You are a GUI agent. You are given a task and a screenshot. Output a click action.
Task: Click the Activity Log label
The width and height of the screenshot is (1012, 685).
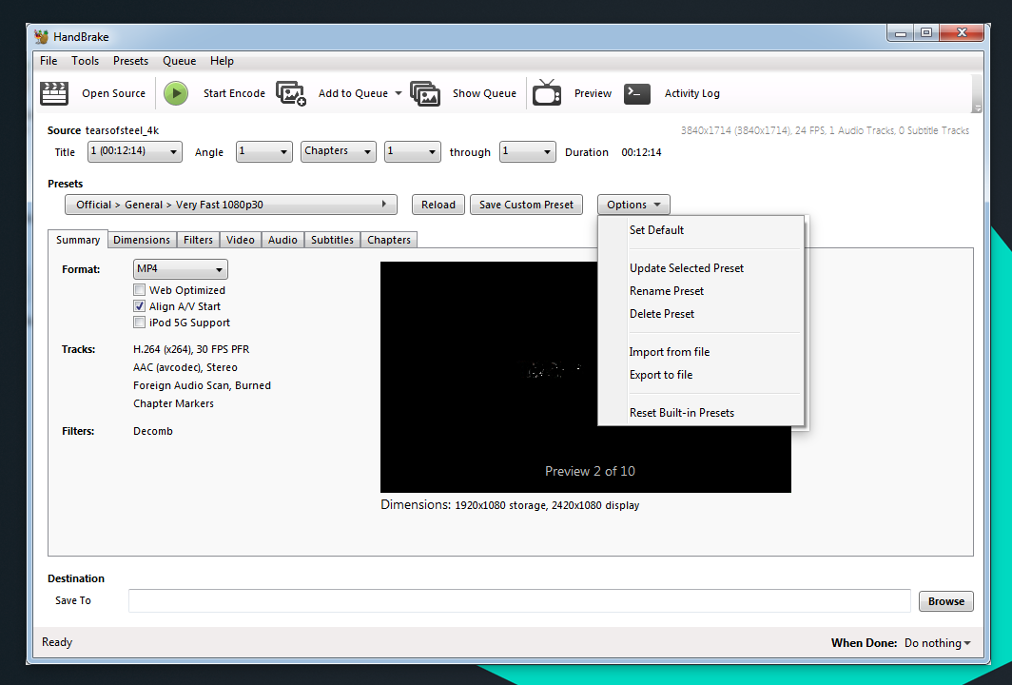pos(691,93)
